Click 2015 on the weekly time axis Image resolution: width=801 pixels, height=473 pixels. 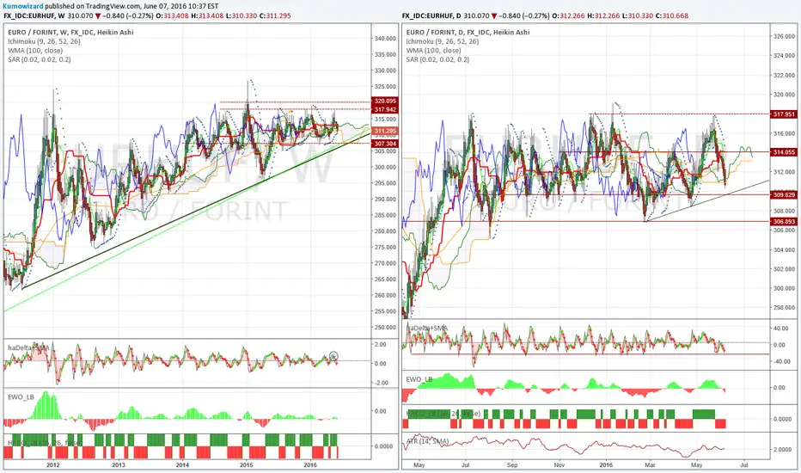[x=246, y=464]
